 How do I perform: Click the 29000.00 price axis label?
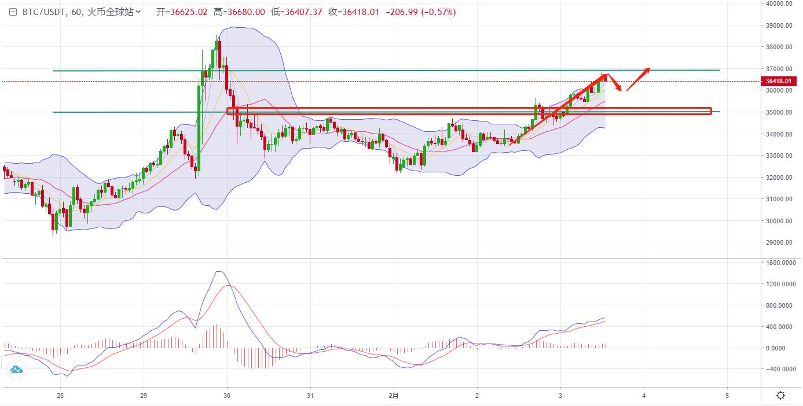point(779,243)
